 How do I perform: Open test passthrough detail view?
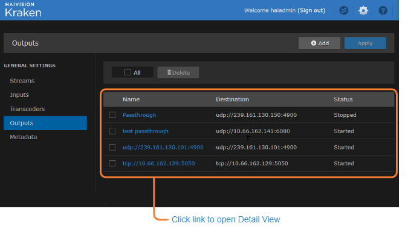tap(146, 131)
